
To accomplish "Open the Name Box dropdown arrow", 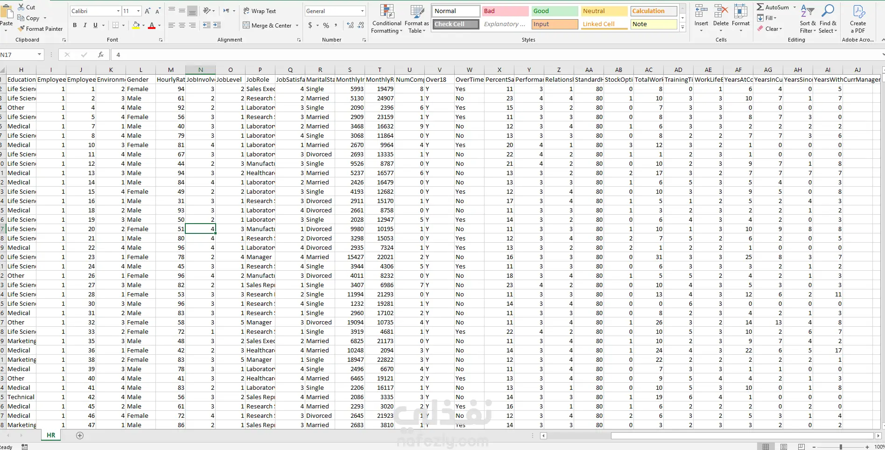I will (39, 55).
